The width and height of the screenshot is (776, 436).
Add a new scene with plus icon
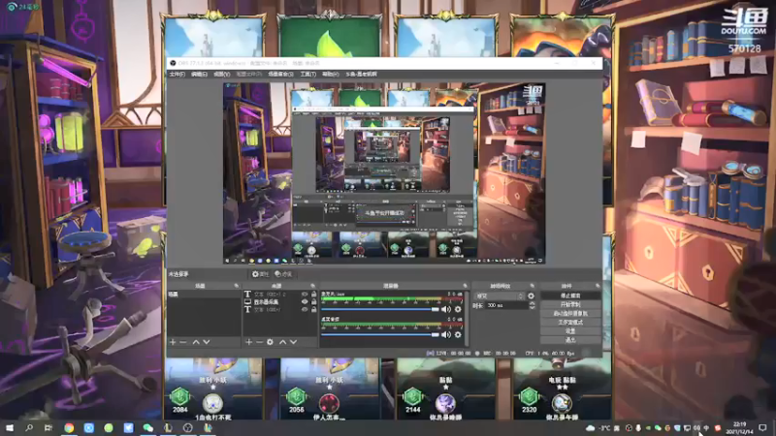click(x=173, y=342)
